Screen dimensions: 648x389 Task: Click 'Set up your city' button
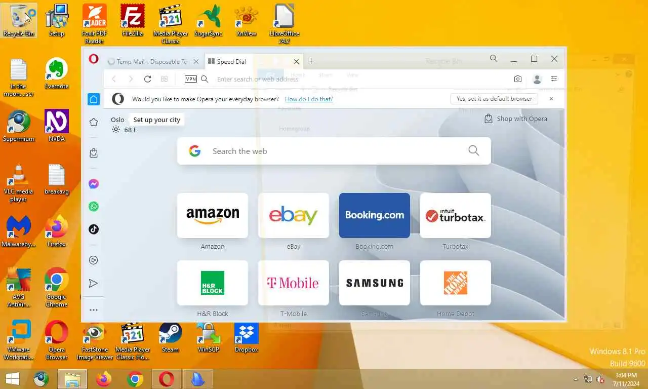click(156, 120)
